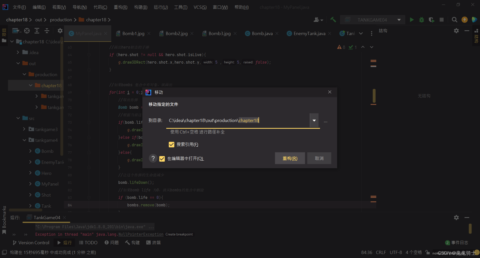Click Create breakpoint in console

pyautogui.click(x=179, y=234)
